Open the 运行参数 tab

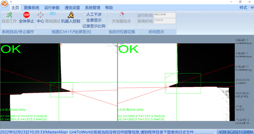pyautogui.click(x=52, y=8)
